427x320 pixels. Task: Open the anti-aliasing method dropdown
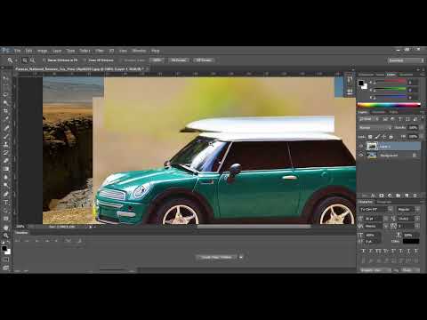tap(411, 270)
